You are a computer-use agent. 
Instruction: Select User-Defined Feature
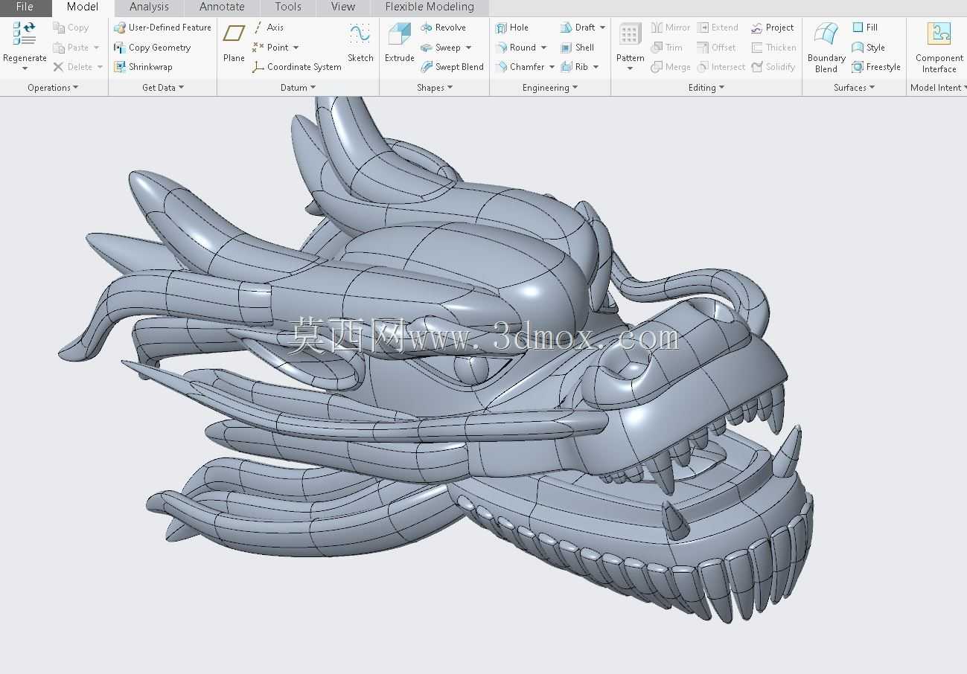coord(162,28)
